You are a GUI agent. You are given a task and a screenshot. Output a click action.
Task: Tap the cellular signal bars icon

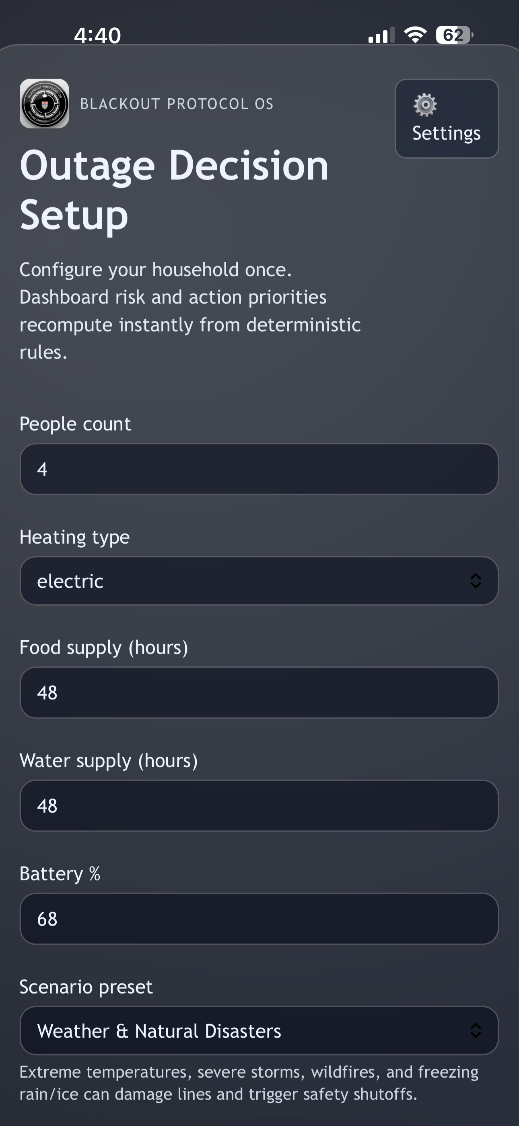(x=381, y=35)
